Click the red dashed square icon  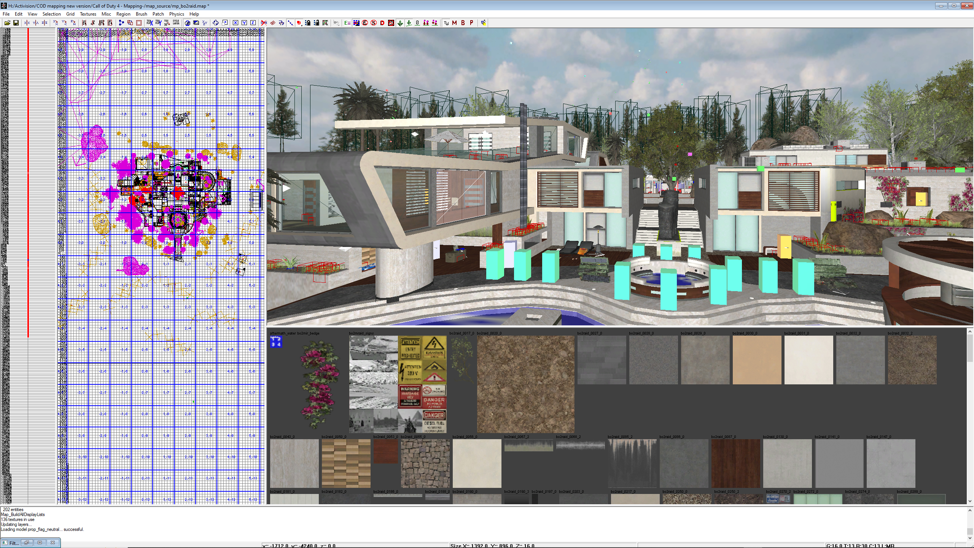pyautogui.click(x=139, y=23)
